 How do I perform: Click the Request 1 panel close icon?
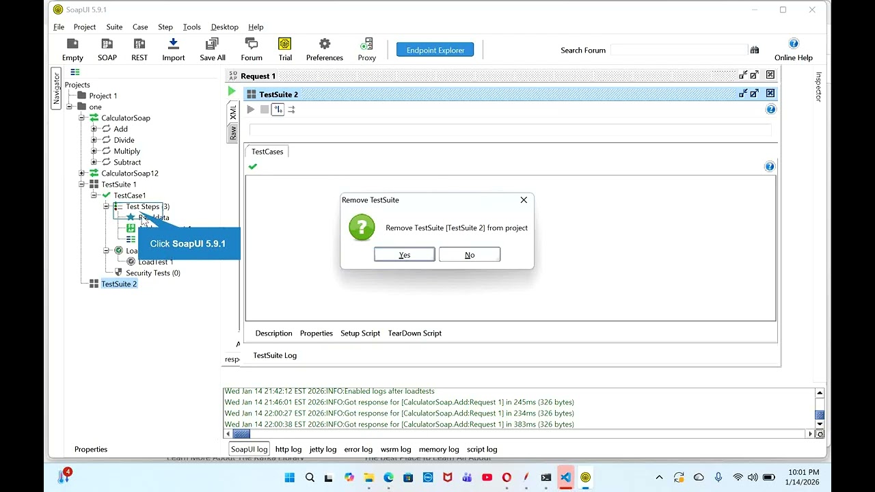pos(770,75)
